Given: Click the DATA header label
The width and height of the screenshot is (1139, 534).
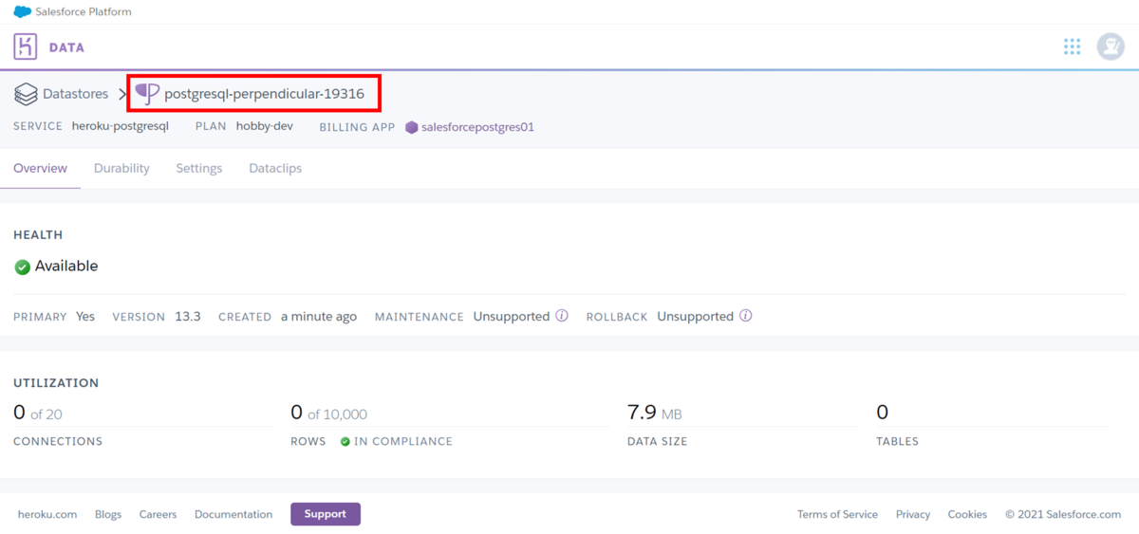Looking at the screenshot, I should point(66,47).
